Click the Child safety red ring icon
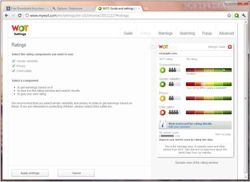Image resolution: width=250 pixels, height=182 pixels. pyautogui.click(x=163, y=112)
